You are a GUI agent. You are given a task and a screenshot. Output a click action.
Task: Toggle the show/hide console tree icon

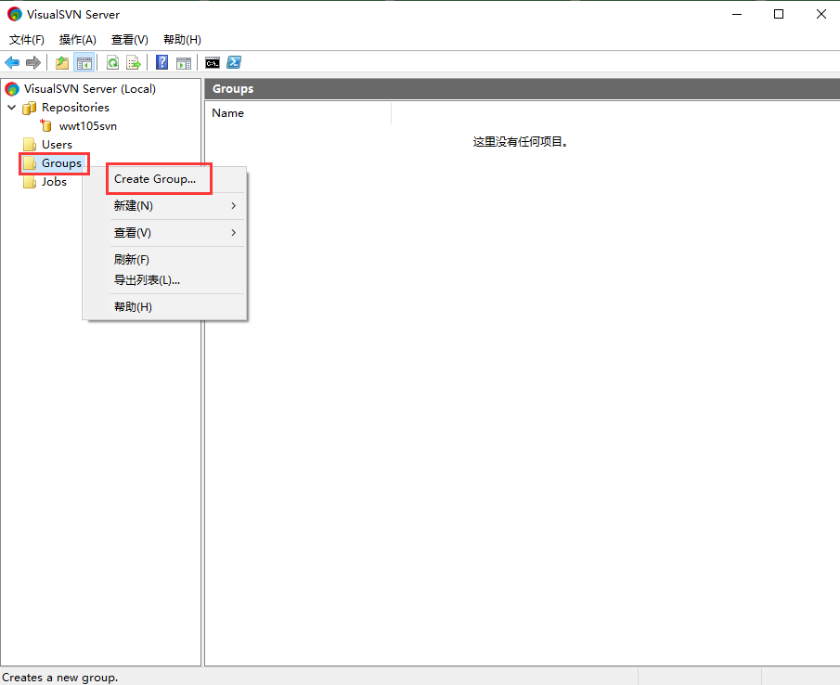[x=84, y=63]
